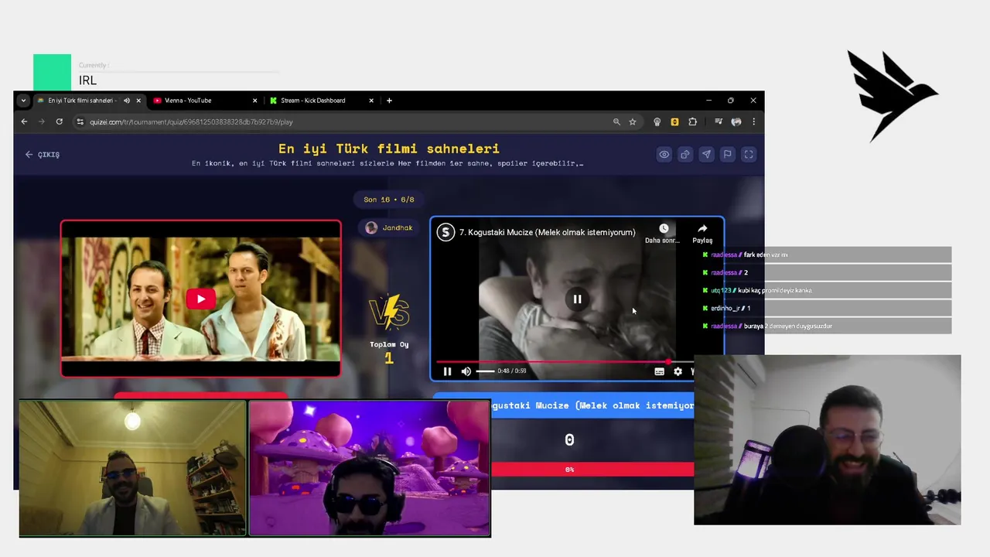Open the yellow extension icon
This screenshot has height=557, width=990.
[x=674, y=121]
